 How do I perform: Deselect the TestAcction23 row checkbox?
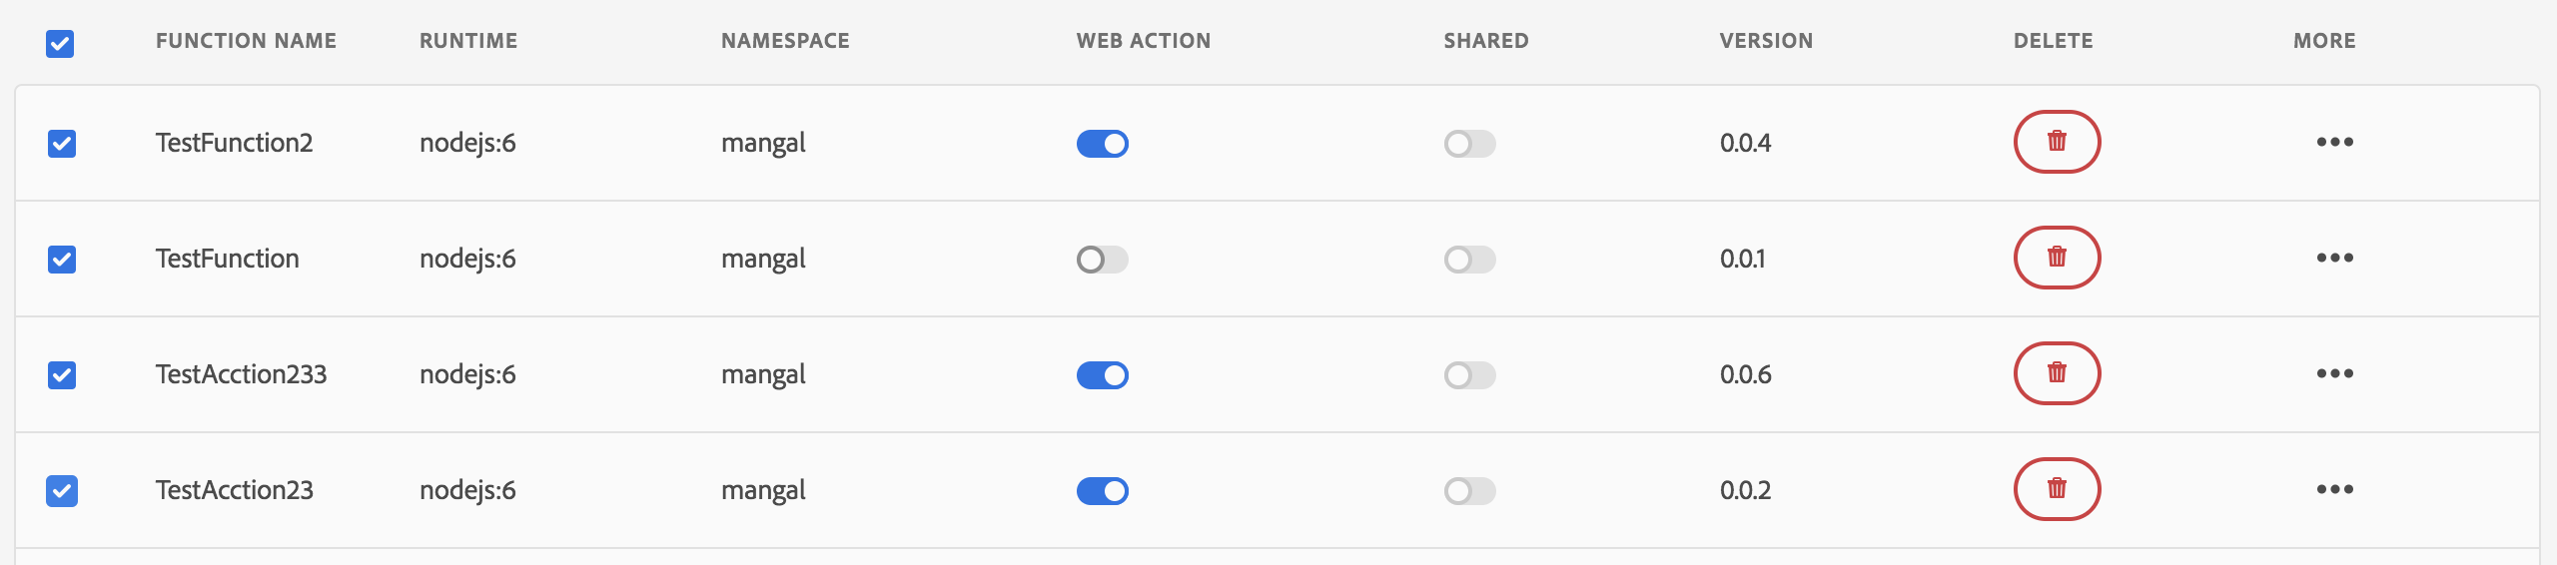coord(62,491)
